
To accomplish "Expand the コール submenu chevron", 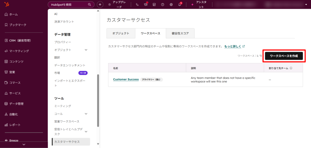I will (x=86, y=114).
